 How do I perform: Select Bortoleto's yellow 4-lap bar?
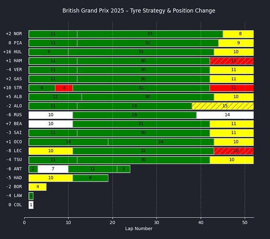click(37, 187)
